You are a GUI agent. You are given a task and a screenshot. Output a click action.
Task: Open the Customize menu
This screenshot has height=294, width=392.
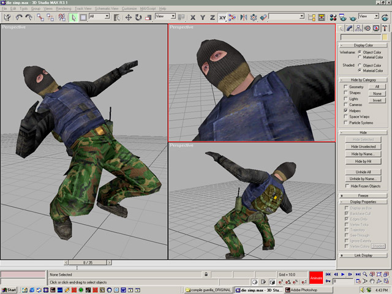[x=129, y=9]
